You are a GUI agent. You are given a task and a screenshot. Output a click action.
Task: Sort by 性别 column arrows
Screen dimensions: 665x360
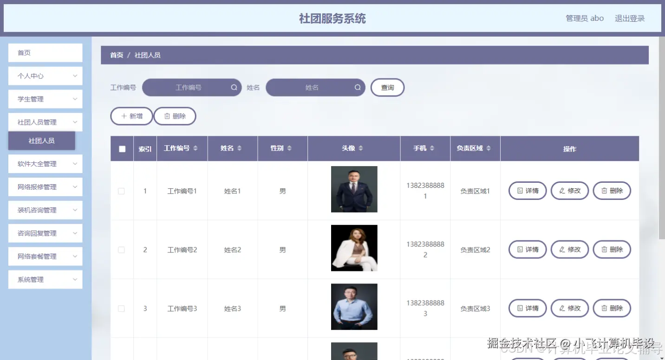click(x=289, y=148)
